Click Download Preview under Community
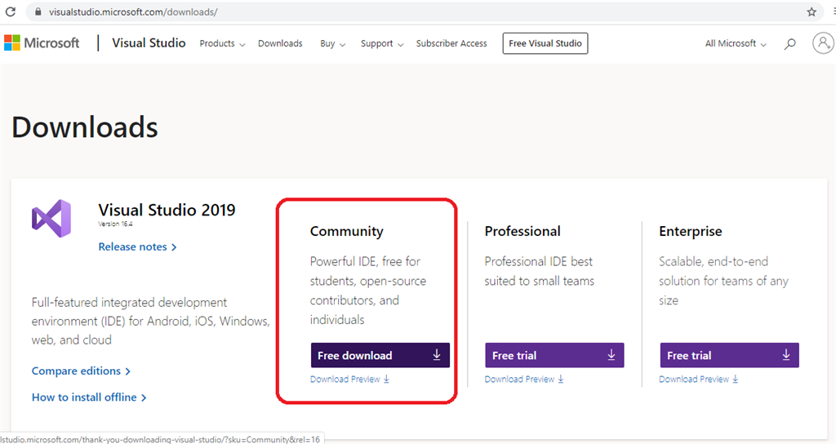The image size is (836, 444). [349, 379]
